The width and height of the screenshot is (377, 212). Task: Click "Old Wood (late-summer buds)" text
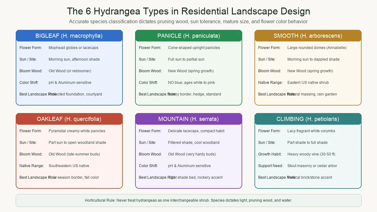coord(74,154)
